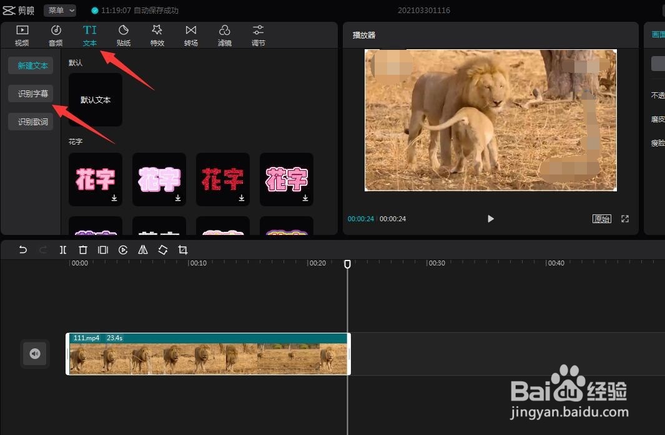Open the 滤镜 (Filter) tab
Image resolution: width=665 pixels, height=435 pixels.
point(224,36)
